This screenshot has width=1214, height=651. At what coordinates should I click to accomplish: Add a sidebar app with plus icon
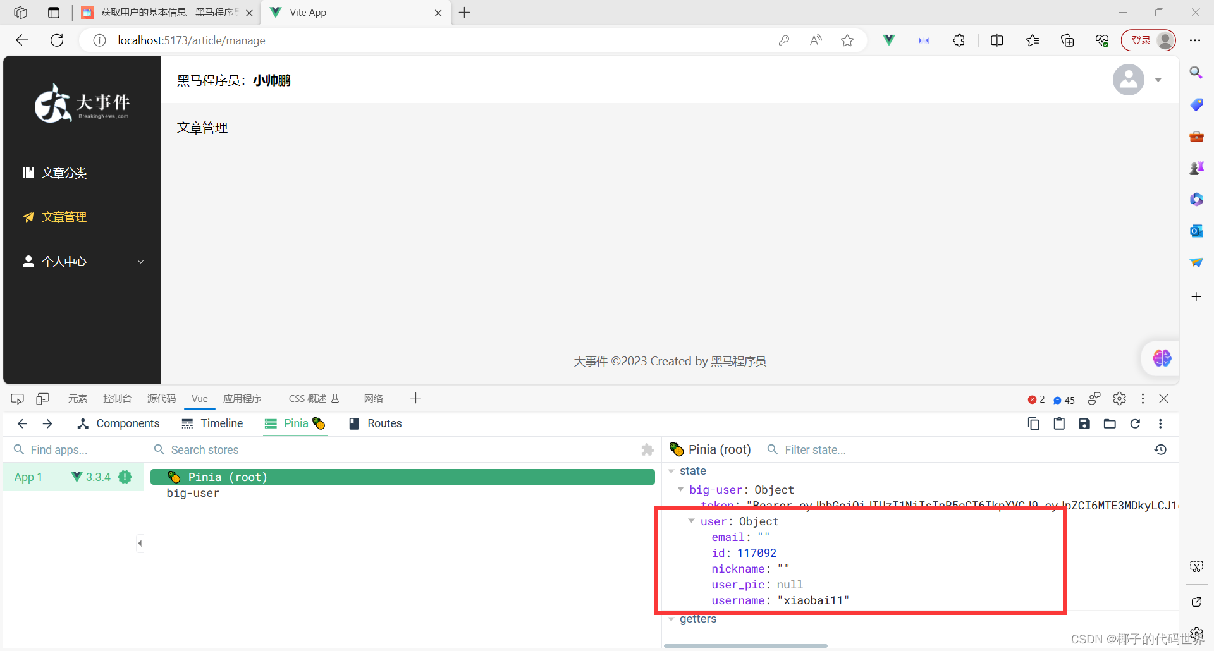coord(1196,296)
